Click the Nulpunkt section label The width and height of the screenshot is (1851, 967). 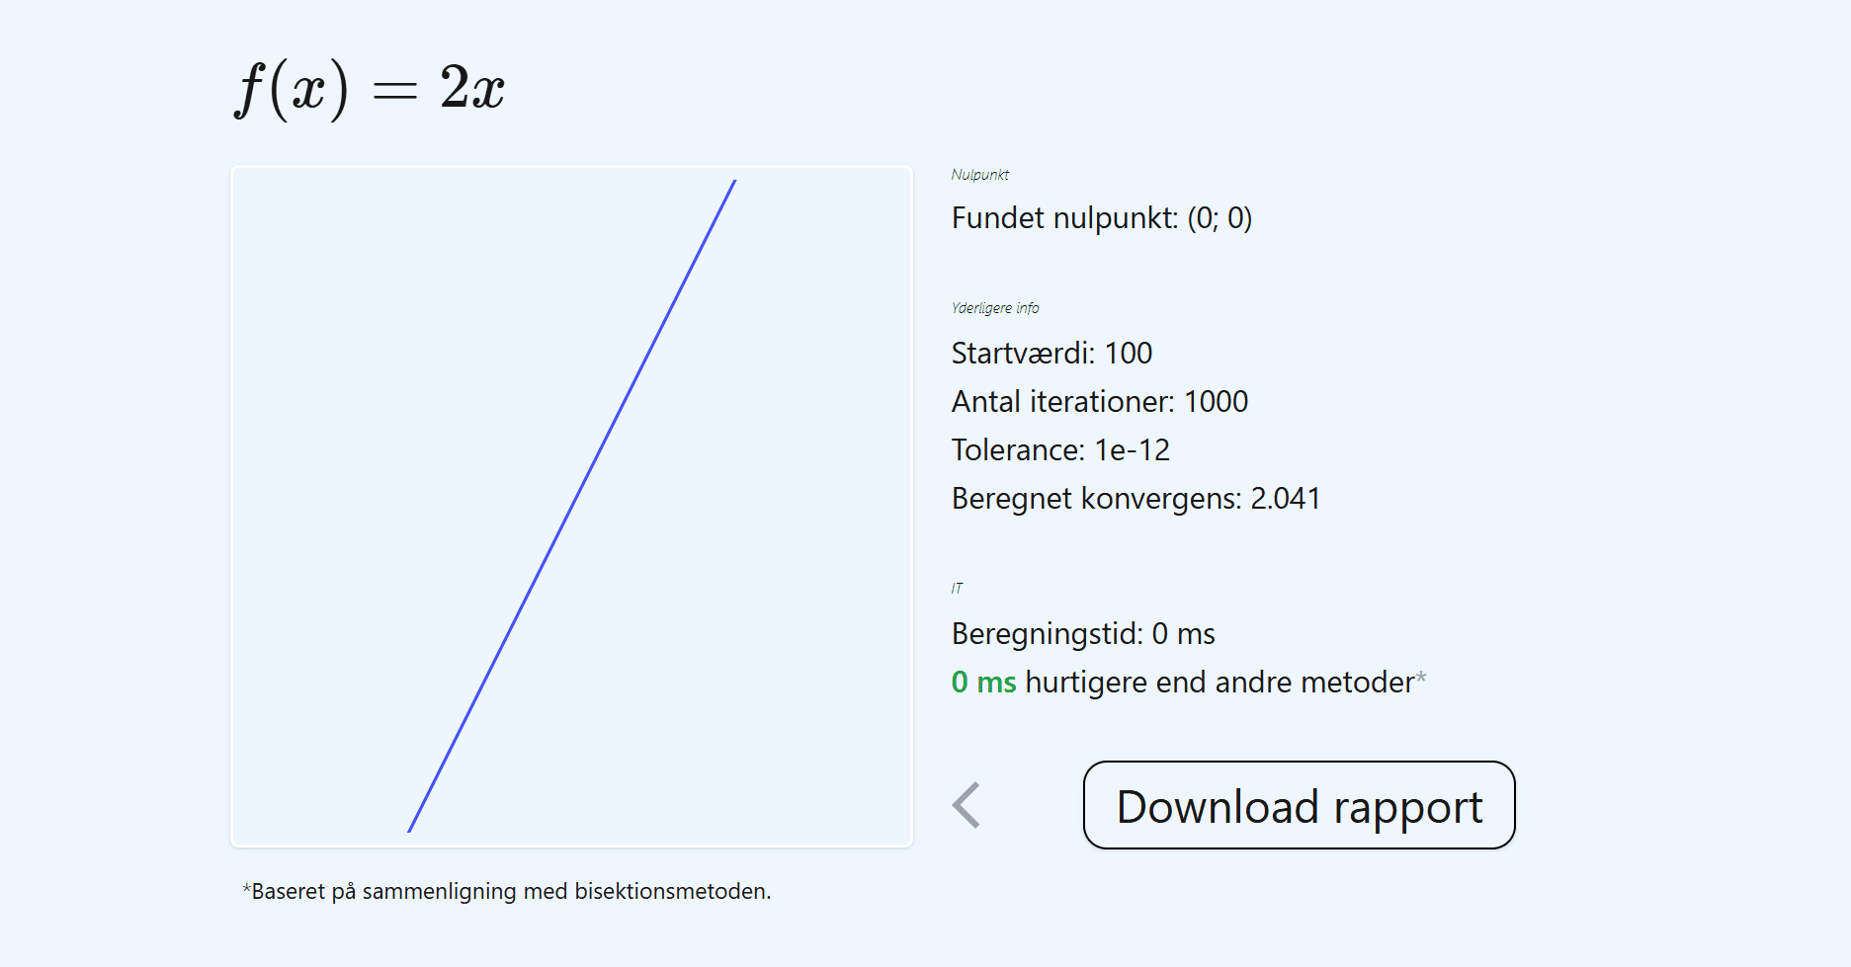pos(979,175)
